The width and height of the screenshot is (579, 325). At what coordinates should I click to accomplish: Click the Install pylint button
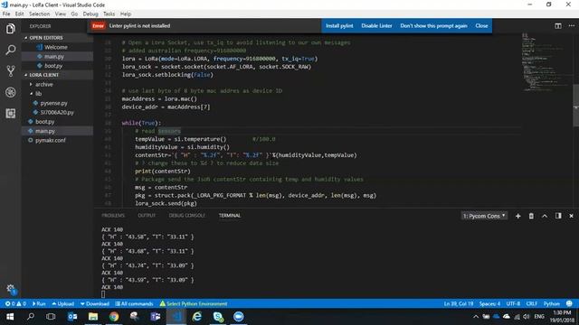click(x=339, y=26)
